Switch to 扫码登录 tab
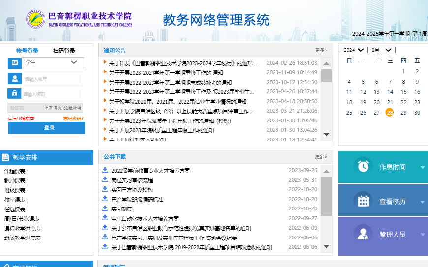The width and height of the screenshot is (428, 267). [x=64, y=51]
